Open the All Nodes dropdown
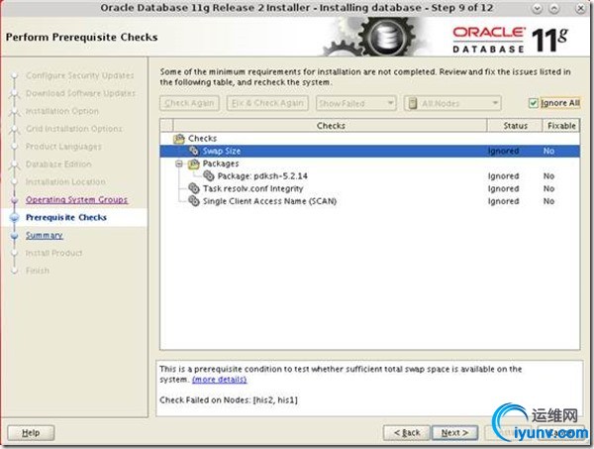This screenshot has height=449, width=594. [x=452, y=103]
